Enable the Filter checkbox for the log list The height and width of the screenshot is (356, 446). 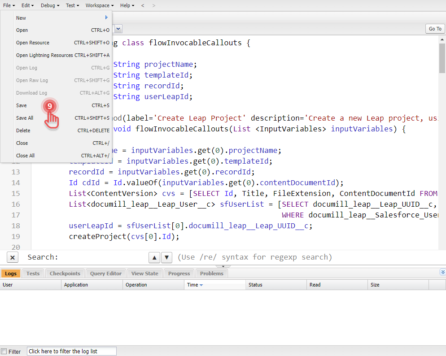coord(4,352)
